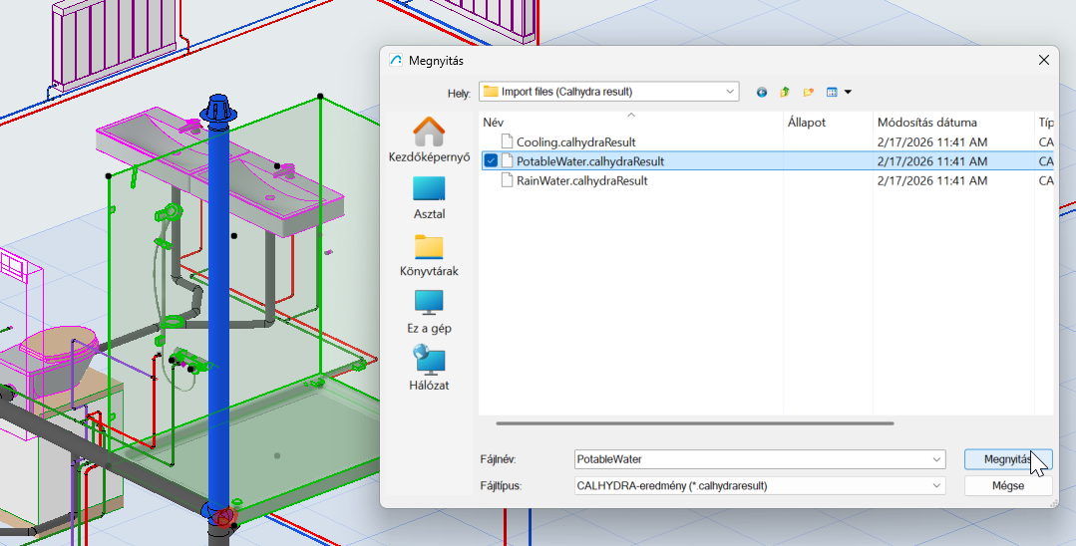Open Asztal desktop location
1076x546 pixels.
[x=429, y=198]
